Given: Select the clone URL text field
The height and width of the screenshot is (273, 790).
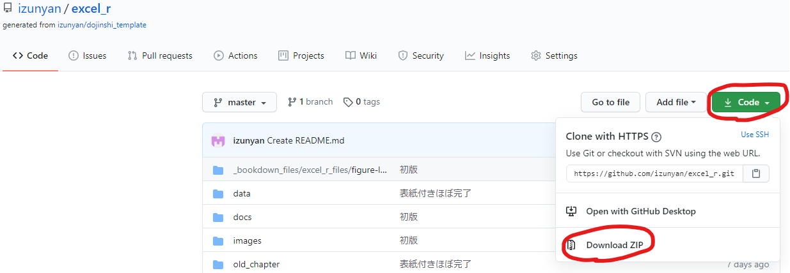Looking at the screenshot, I should coord(654,173).
